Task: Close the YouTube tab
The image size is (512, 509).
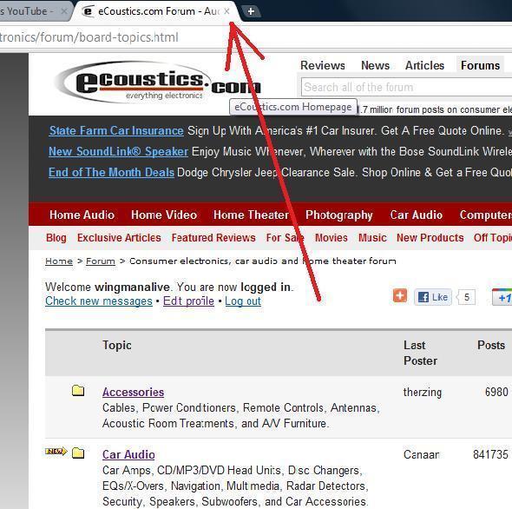Action: click(x=64, y=11)
